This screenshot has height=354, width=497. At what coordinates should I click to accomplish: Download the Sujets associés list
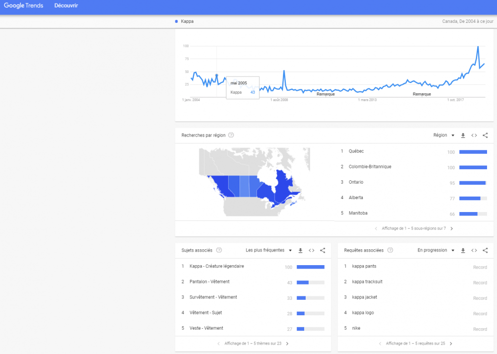click(300, 251)
